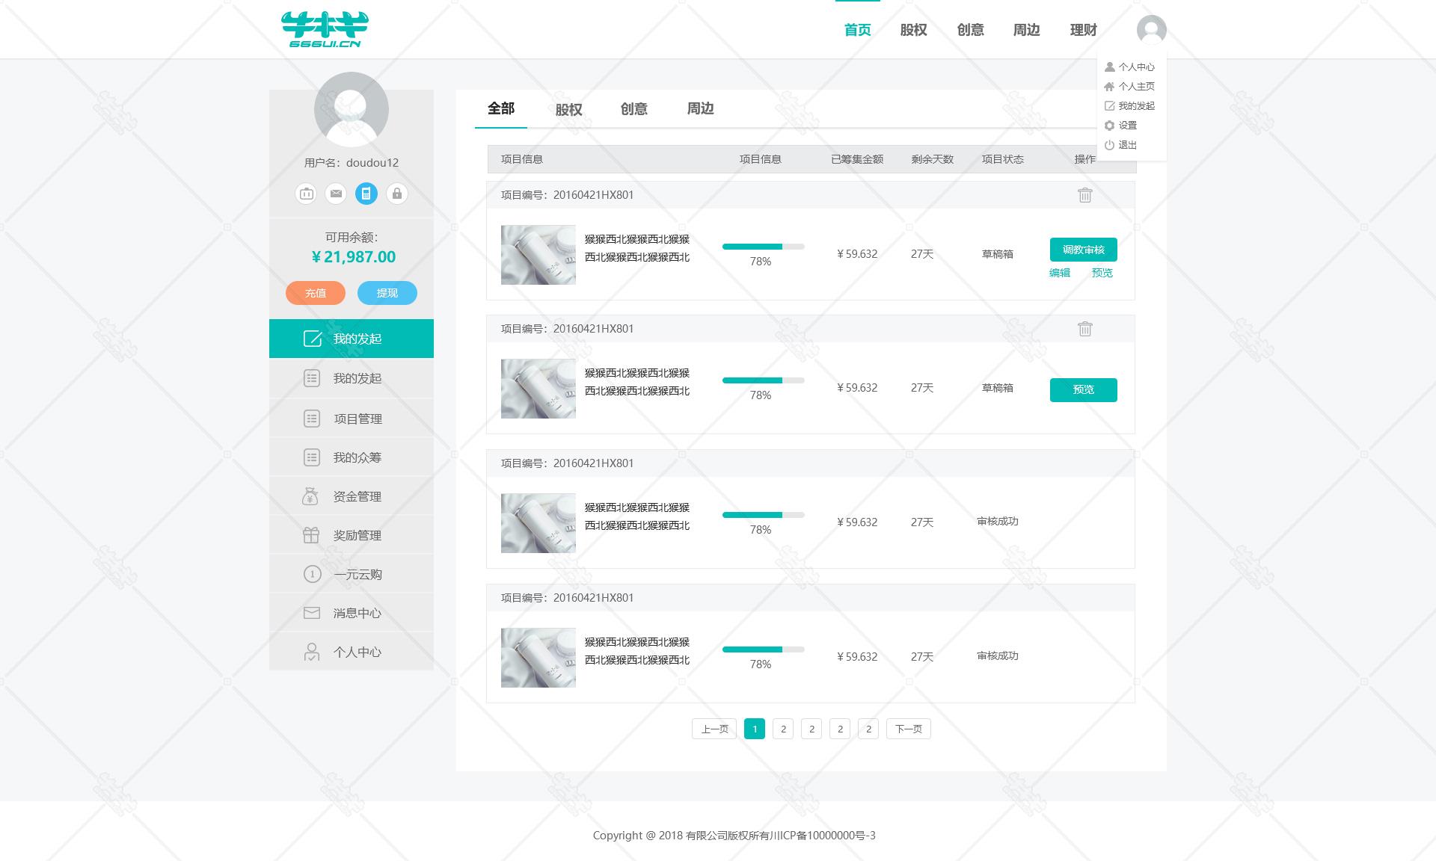Go to 首页 in the top navigation

tap(857, 30)
